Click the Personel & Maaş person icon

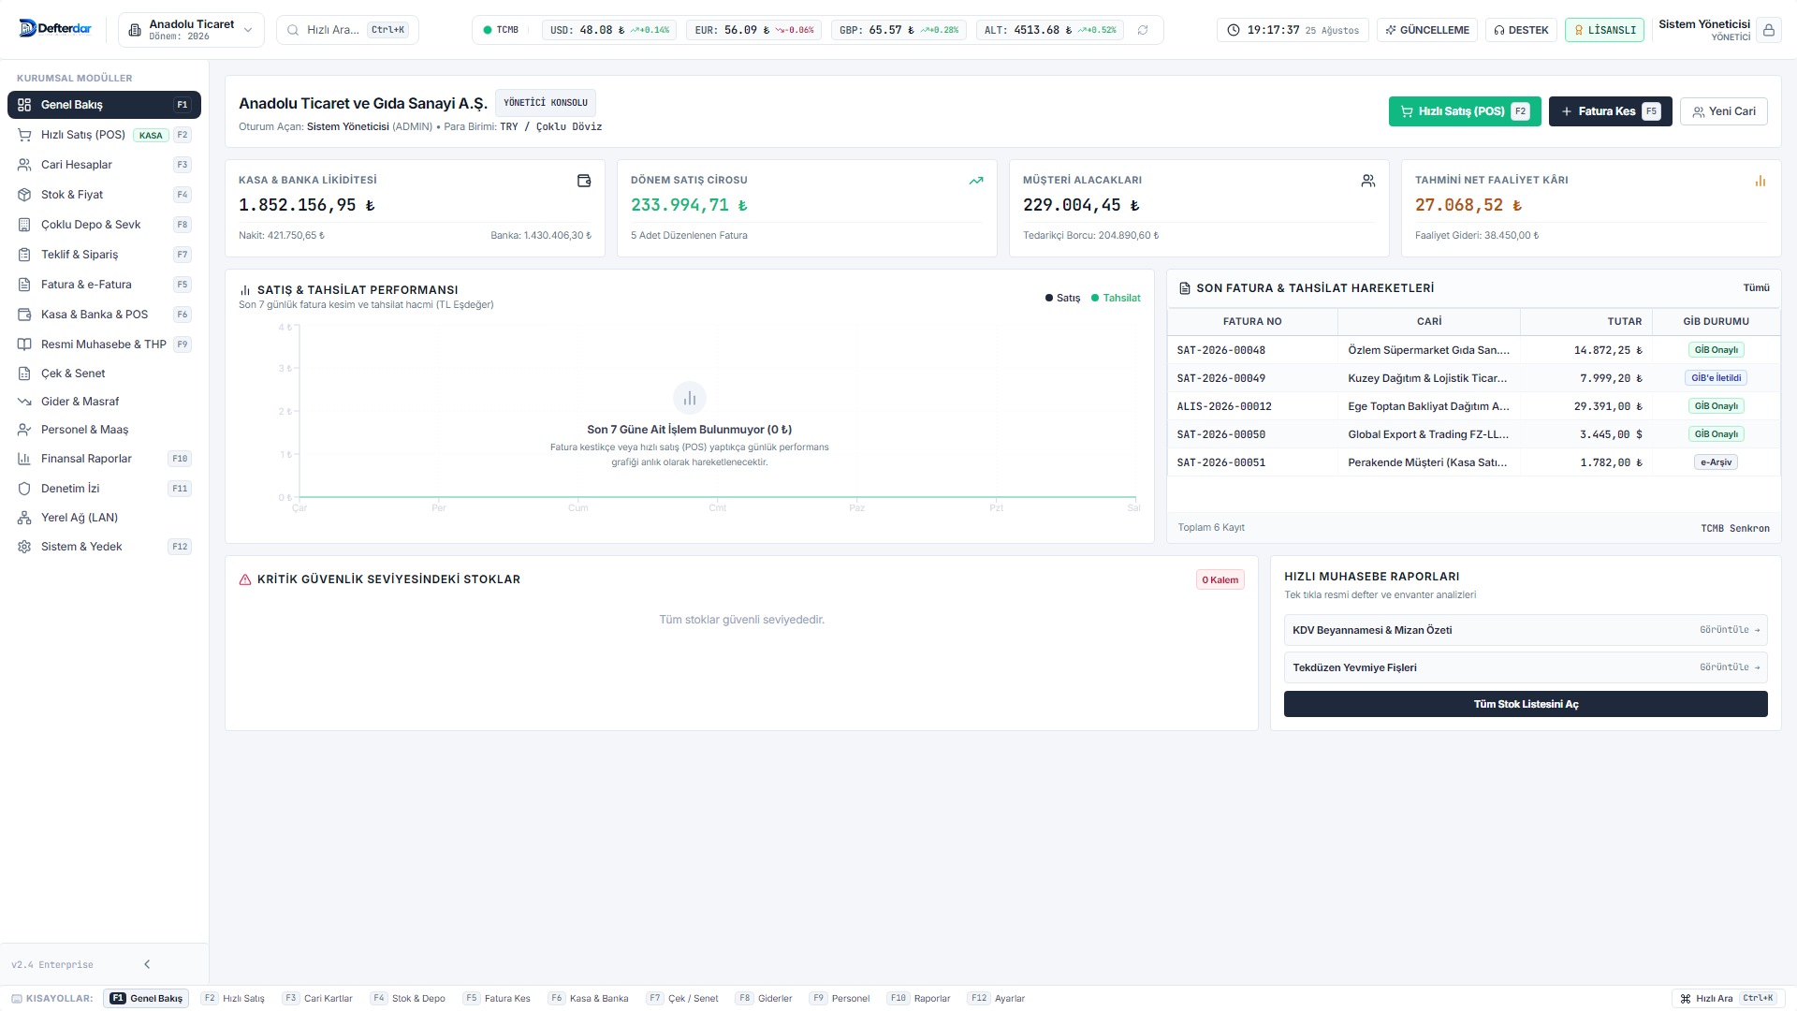tap(24, 430)
